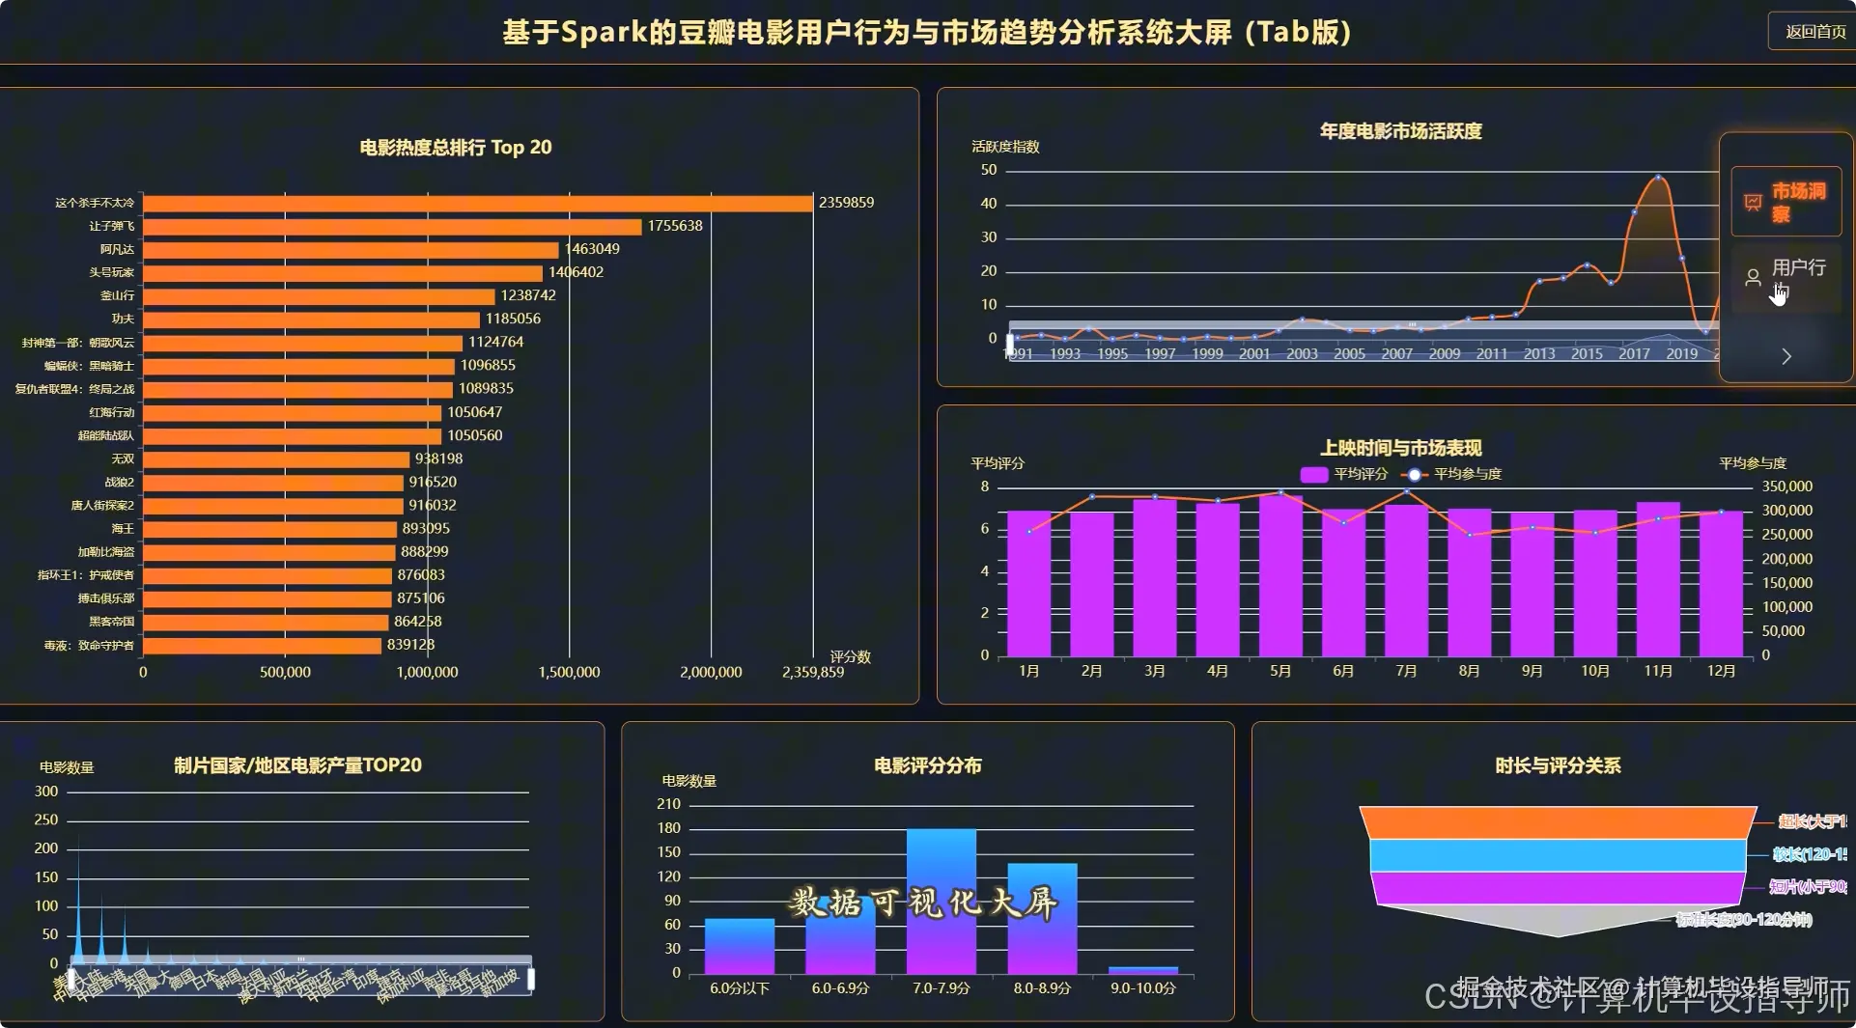
Task: Click the 2017 year axis label
Action: [x=1634, y=354]
